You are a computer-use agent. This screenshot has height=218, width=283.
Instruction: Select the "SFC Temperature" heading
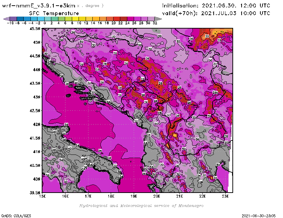click(54, 13)
